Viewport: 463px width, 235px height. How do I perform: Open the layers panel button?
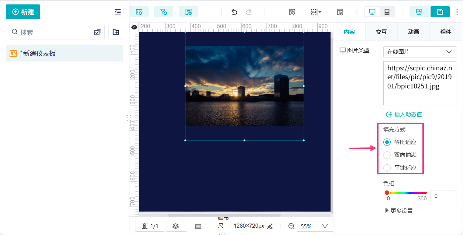[176, 226]
